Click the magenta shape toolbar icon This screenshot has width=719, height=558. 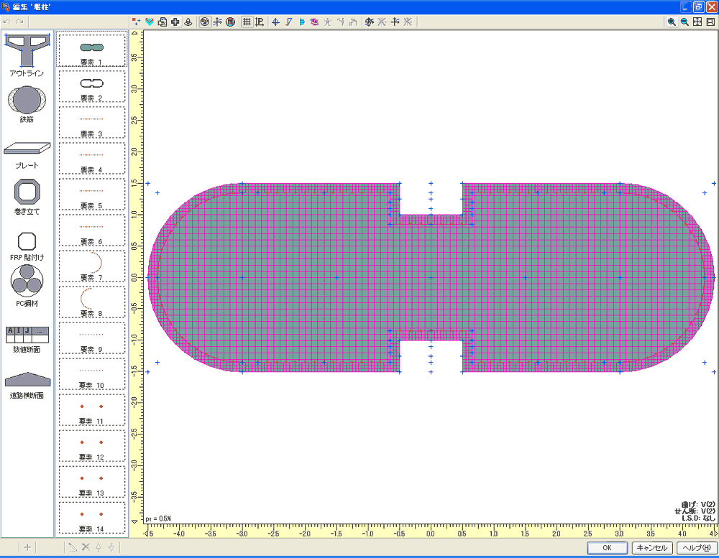(314, 22)
